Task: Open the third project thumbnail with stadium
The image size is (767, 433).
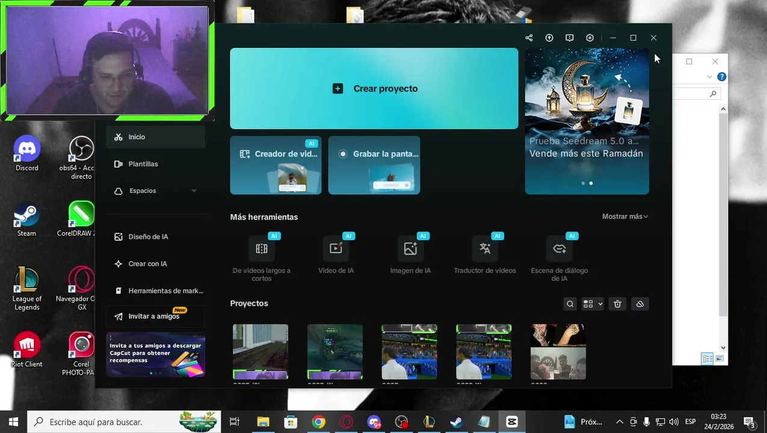Action: click(x=409, y=352)
